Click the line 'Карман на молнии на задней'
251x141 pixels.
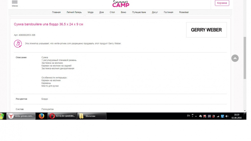(56, 66)
